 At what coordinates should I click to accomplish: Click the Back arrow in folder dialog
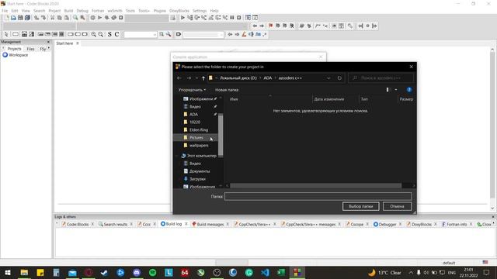click(179, 78)
